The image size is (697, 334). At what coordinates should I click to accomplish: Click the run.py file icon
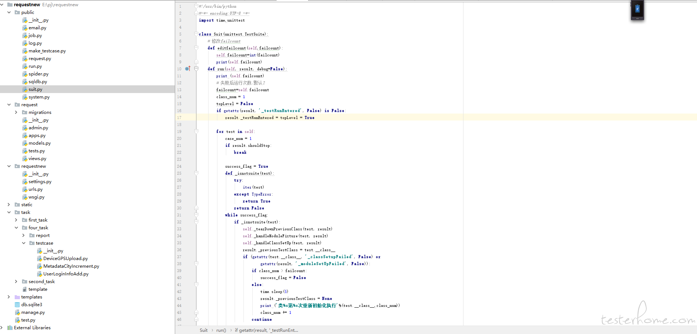(25, 66)
